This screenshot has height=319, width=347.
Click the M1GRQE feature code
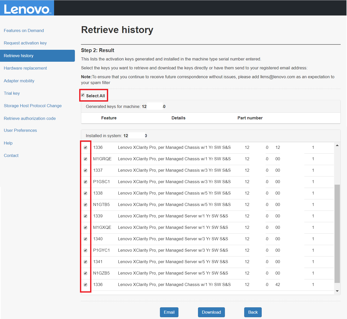coord(102,159)
